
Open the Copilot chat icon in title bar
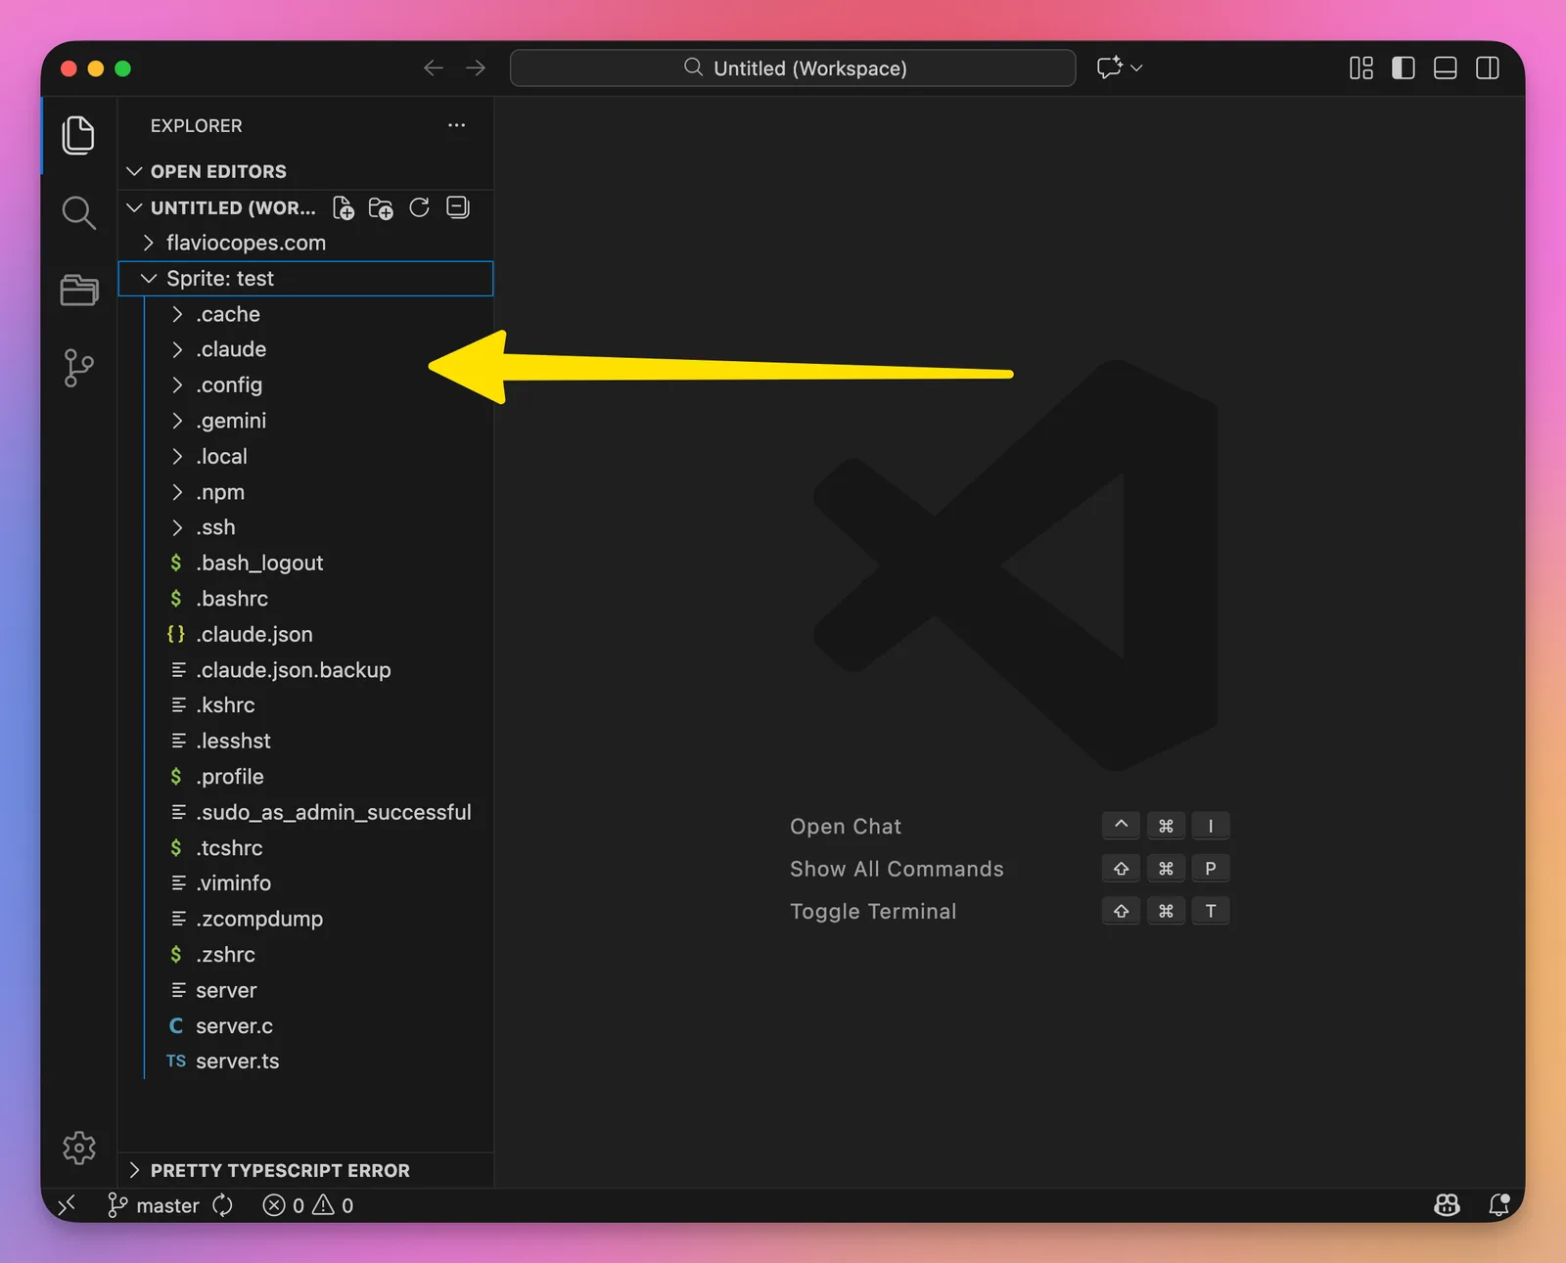(1109, 68)
